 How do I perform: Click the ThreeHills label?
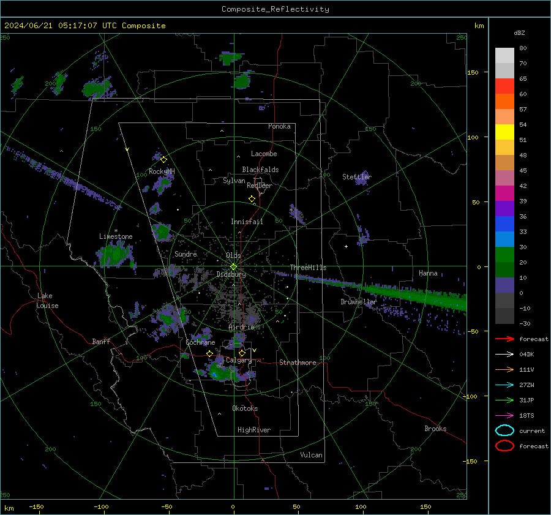coord(308,268)
